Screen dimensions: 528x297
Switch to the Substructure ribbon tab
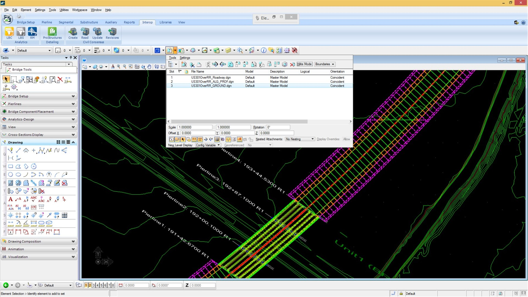[89, 22]
